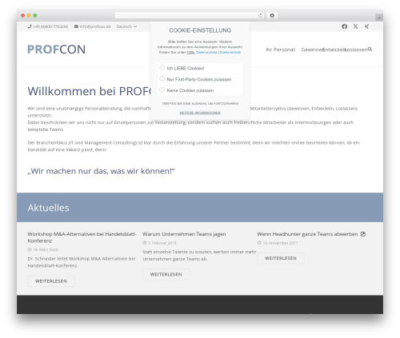Image resolution: width=400 pixels, height=338 pixels.
Task: Click 'Weitere Informationen' in cookie dialog
Action: click(200, 113)
